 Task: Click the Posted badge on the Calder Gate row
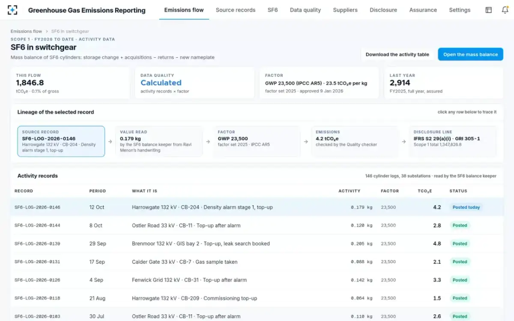pyautogui.click(x=460, y=262)
